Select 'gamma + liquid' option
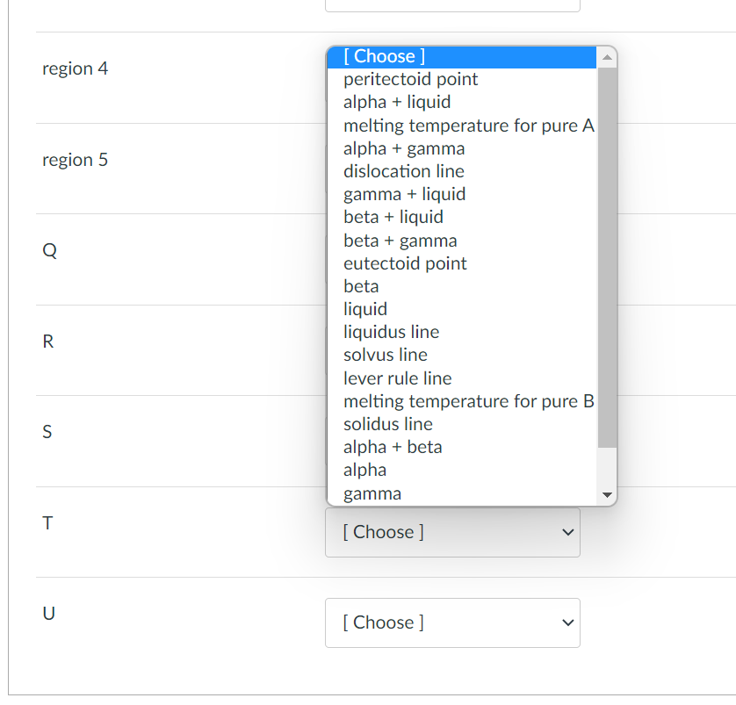Screen dimensions: 736x705 click(404, 194)
